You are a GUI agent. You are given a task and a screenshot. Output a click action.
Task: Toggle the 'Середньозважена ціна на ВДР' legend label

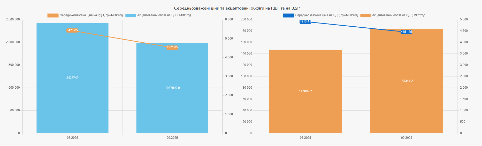[326, 16]
